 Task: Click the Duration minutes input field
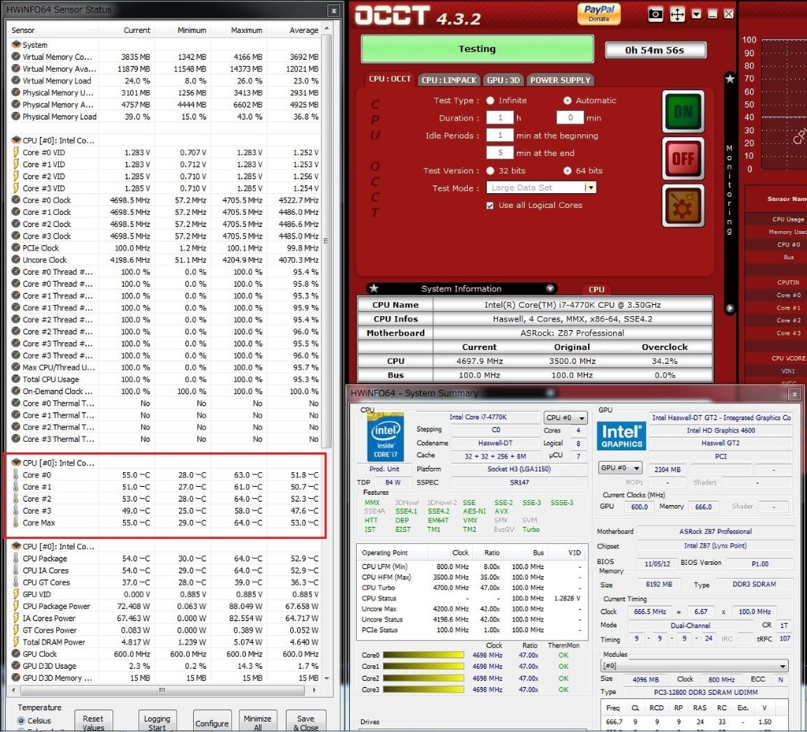[x=570, y=118]
